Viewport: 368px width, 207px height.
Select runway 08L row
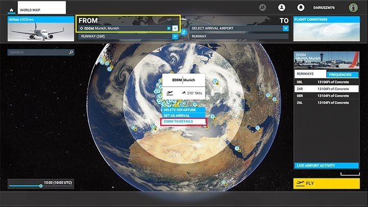[327, 82]
